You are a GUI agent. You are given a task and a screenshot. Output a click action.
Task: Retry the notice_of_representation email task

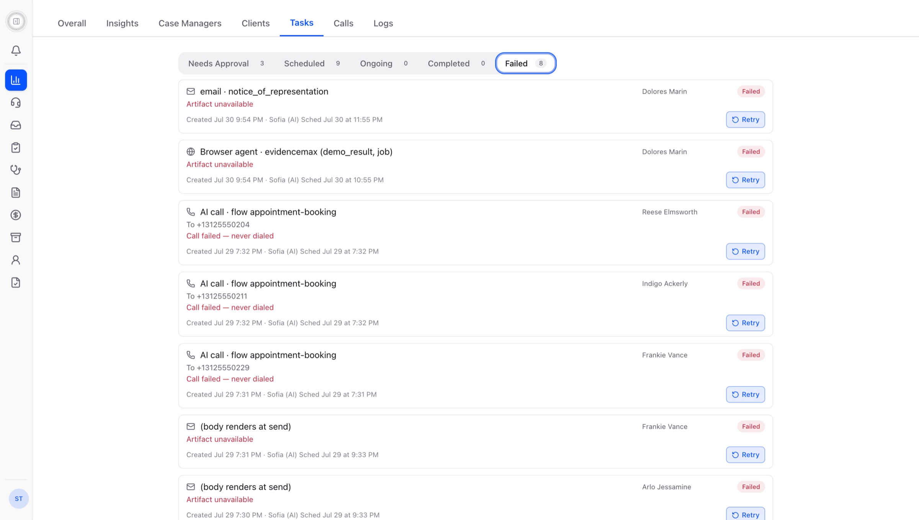745,120
